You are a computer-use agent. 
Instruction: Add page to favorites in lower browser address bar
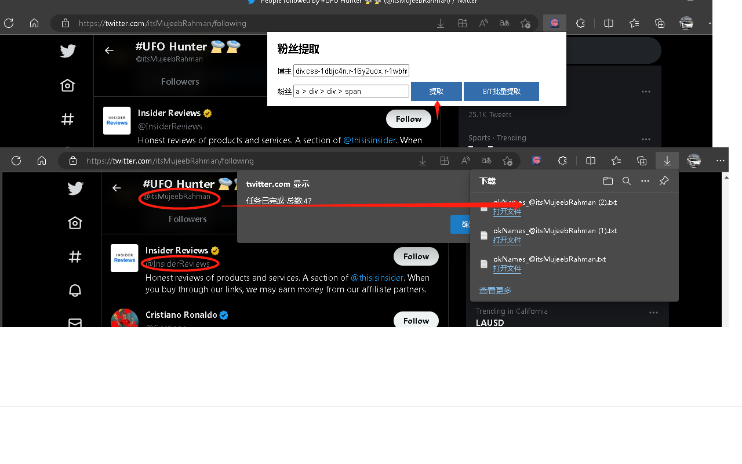pos(507,161)
